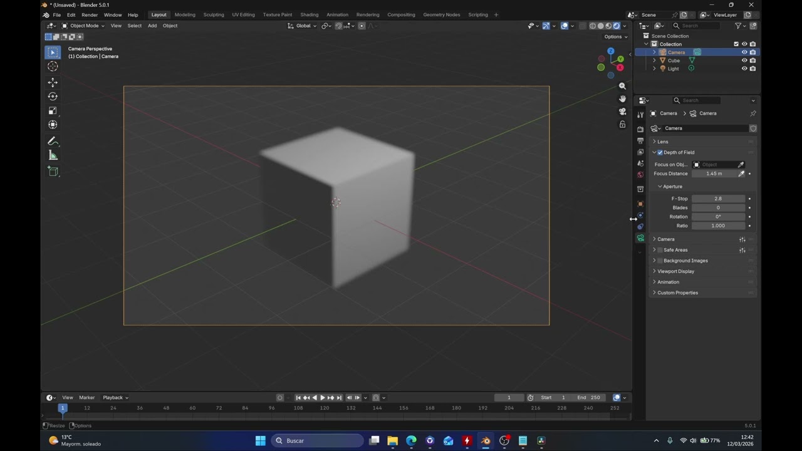Click the End frame field

click(x=589, y=397)
